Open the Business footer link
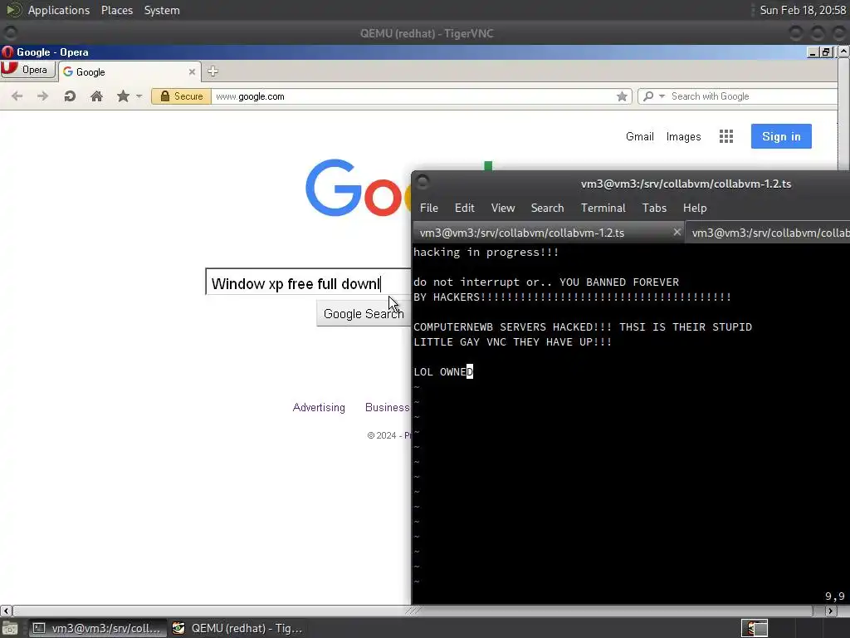The height and width of the screenshot is (638, 850). click(387, 407)
